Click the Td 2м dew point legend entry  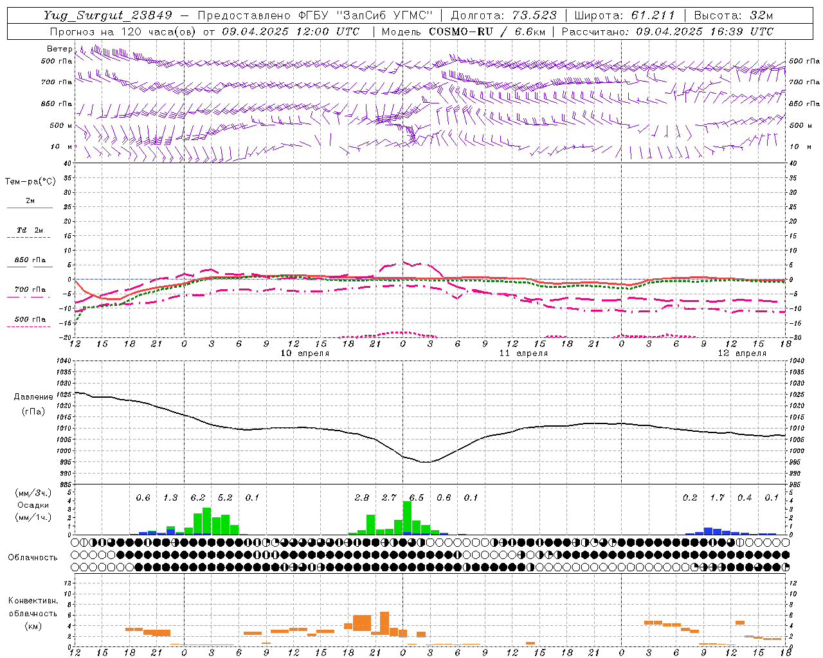(30, 230)
